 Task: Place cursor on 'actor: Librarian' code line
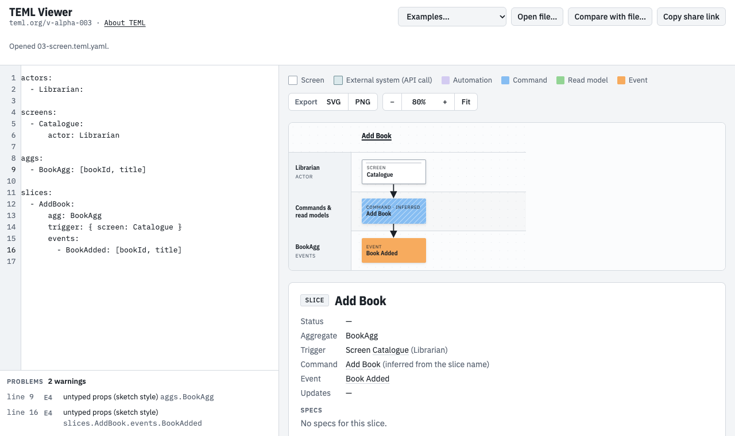click(x=84, y=135)
